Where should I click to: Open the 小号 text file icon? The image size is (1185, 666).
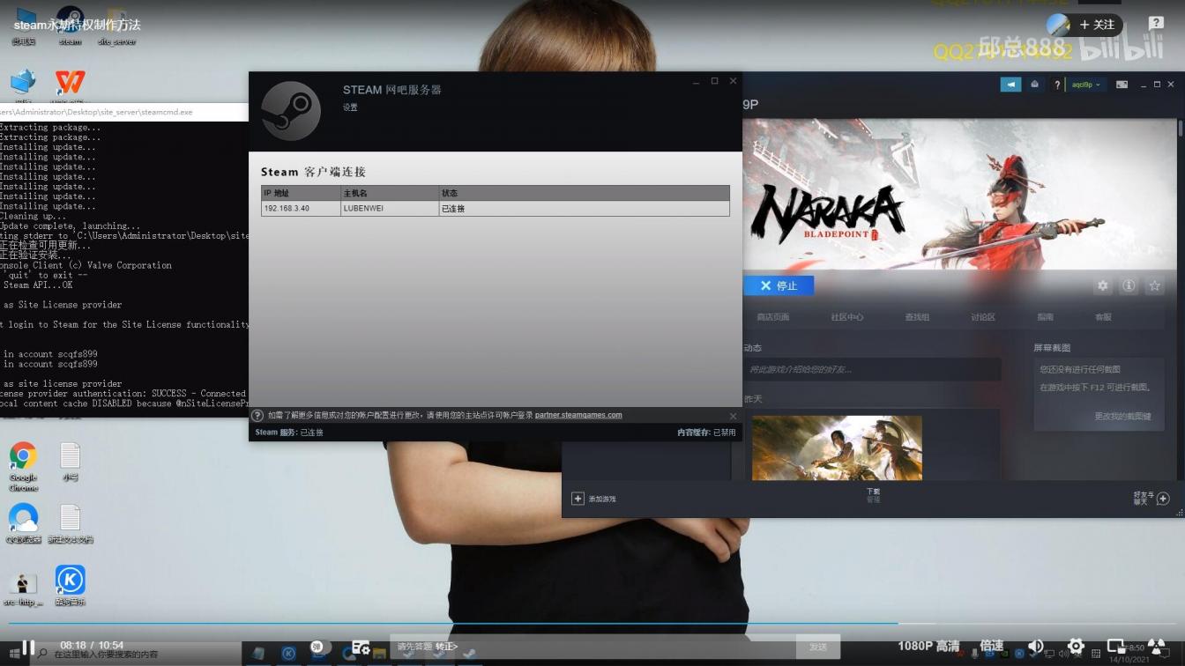(71, 462)
